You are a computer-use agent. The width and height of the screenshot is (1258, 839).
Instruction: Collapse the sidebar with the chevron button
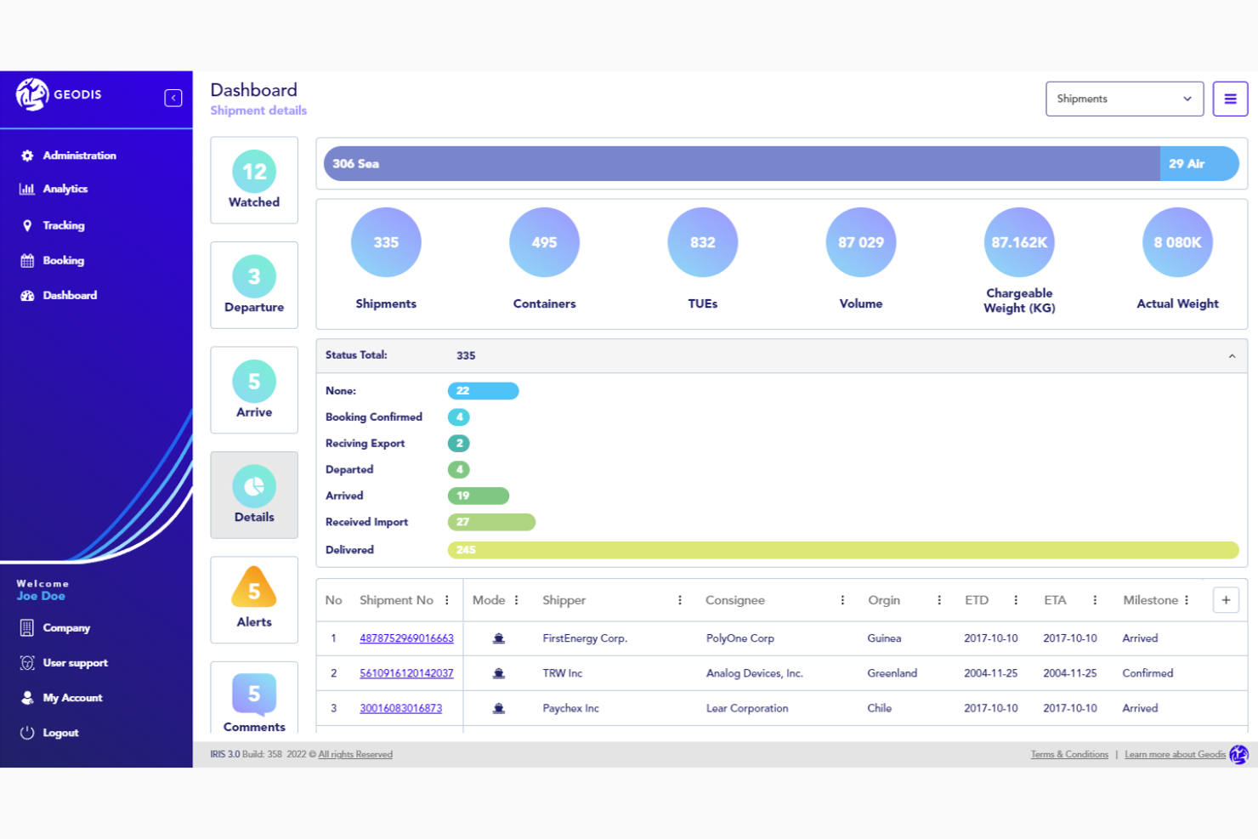coord(173,98)
